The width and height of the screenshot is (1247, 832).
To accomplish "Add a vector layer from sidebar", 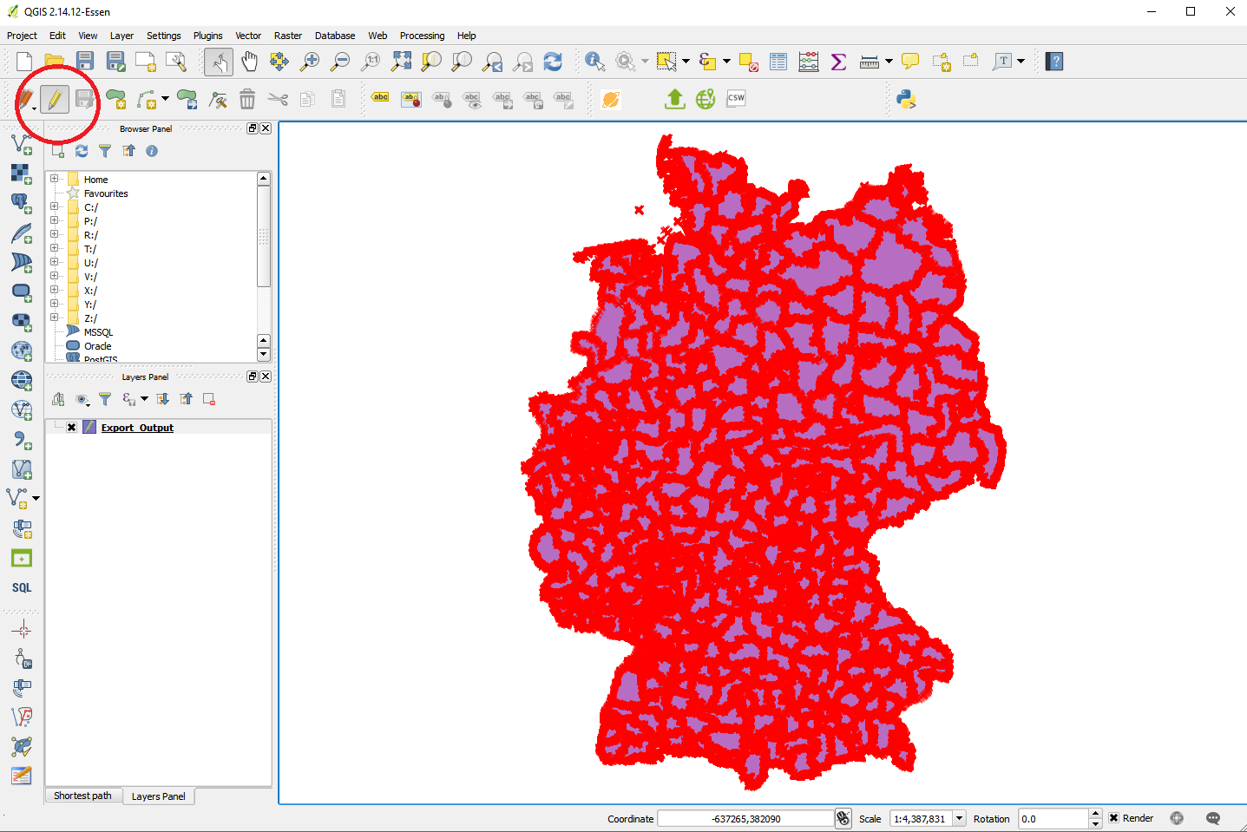I will click(x=22, y=143).
